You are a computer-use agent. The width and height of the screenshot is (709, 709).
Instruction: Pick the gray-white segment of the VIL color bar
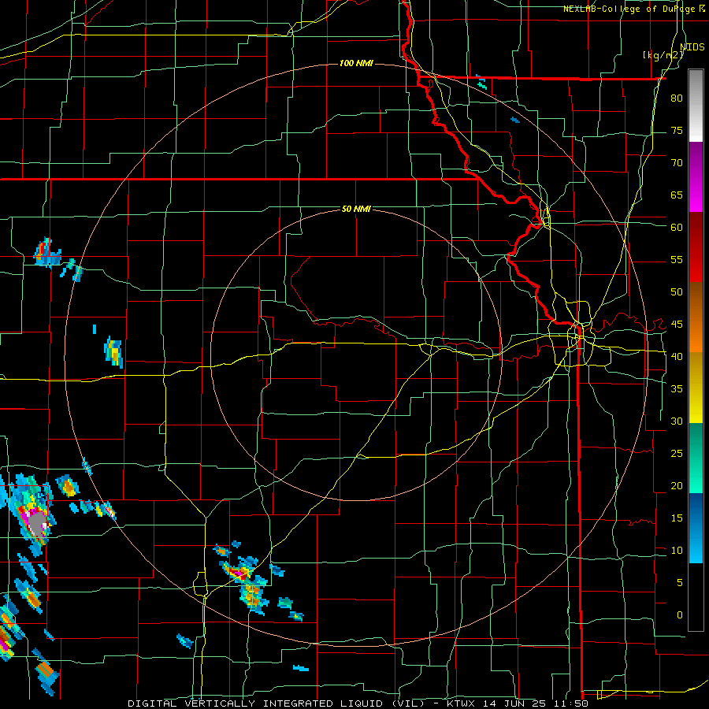pyautogui.click(x=696, y=106)
